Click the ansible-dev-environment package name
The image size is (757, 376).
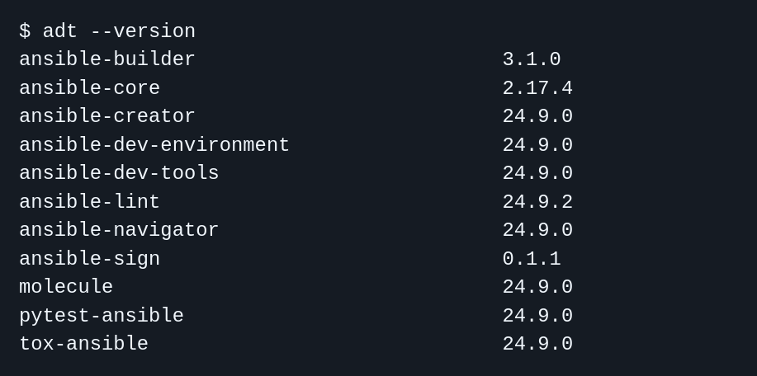[x=154, y=145]
